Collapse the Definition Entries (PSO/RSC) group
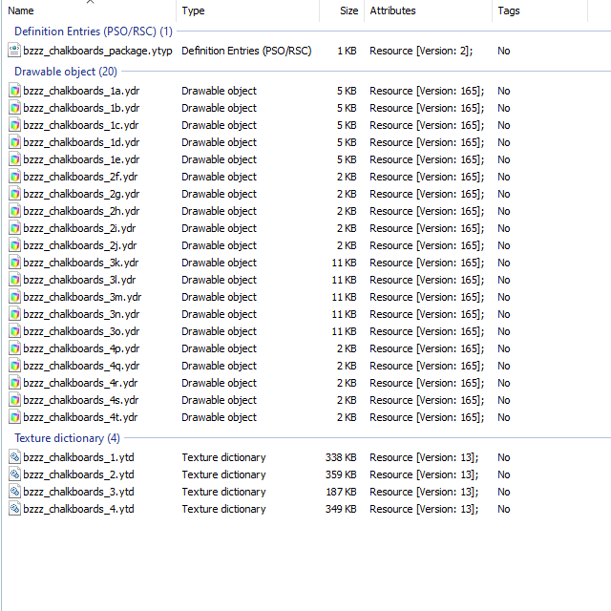 coord(94,32)
